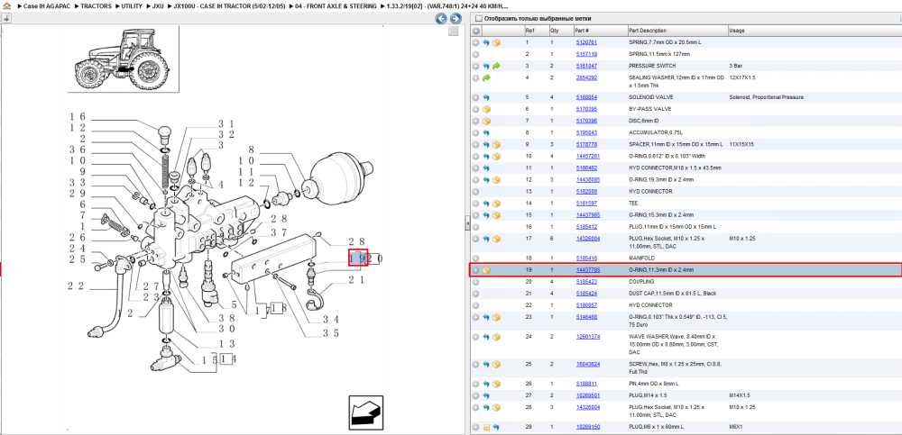Select '3 Bar' usage cell

pos(734,66)
